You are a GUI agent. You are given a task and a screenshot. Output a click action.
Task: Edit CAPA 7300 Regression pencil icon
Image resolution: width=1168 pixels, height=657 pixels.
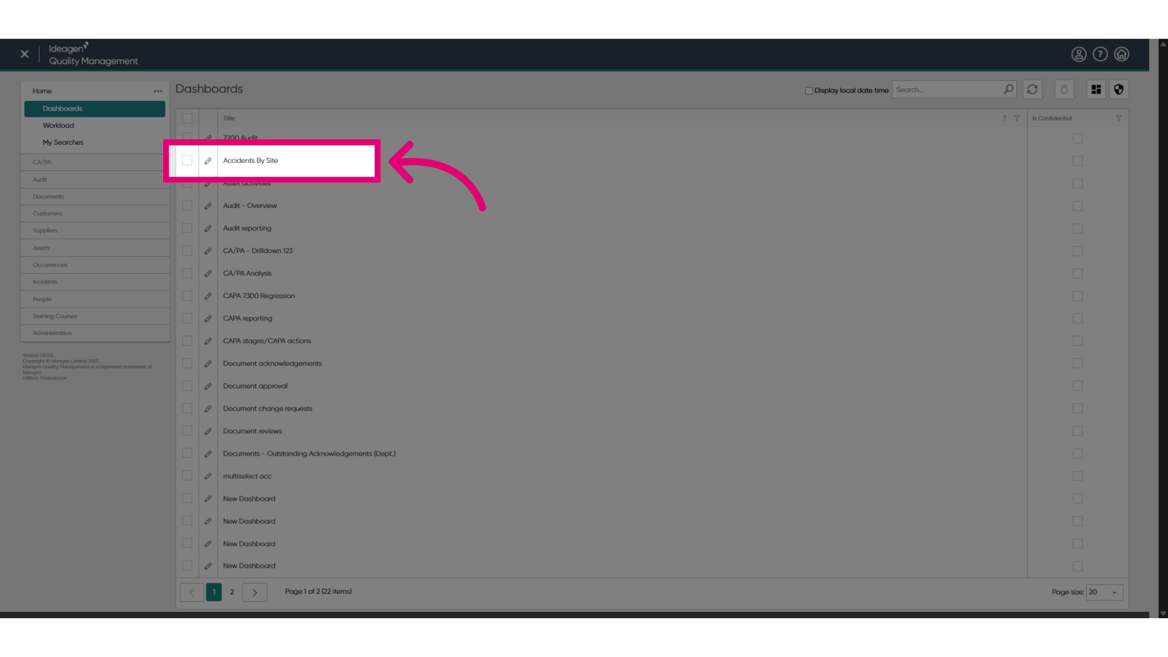tap(208, 296)
